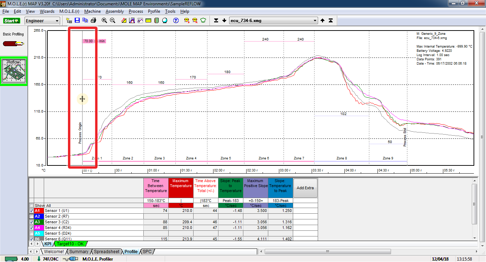Click the 70.00 cm/min conveyor speed label

(94, 41)
